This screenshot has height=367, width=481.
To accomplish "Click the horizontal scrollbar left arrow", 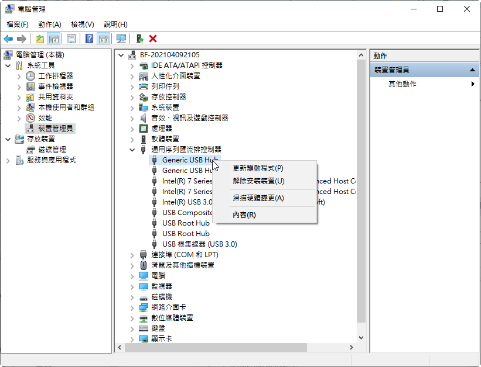I will (x=120, y=347).
